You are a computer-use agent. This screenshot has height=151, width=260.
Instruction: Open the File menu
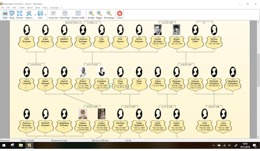pyautogui.click(x=2, y=8)
